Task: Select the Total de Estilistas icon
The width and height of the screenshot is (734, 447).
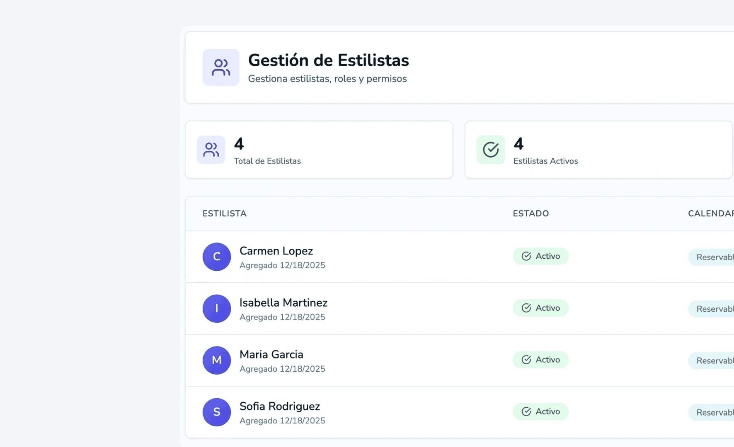Action: [211, 150]
